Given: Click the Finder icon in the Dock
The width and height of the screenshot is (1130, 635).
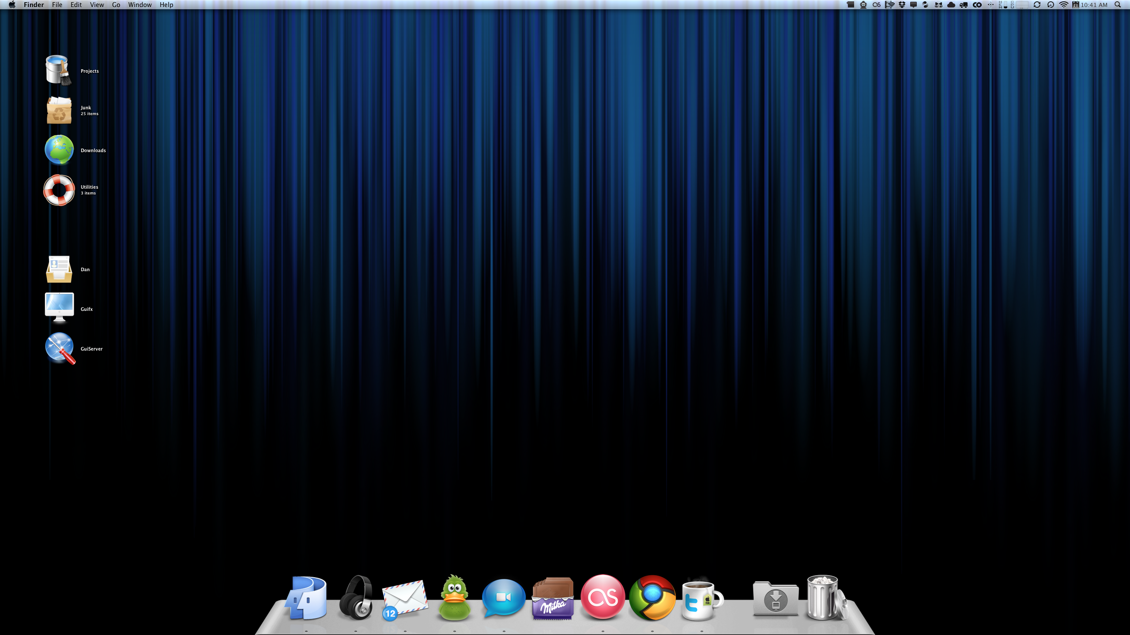Looking at the screenshot, I should click(306, 598).
